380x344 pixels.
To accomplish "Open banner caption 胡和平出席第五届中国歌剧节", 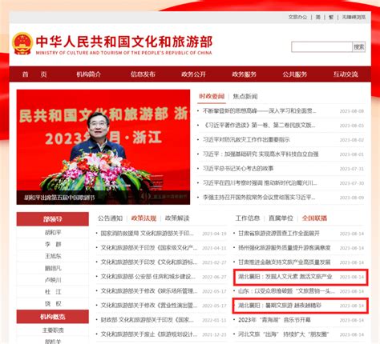I will (59, 198).
